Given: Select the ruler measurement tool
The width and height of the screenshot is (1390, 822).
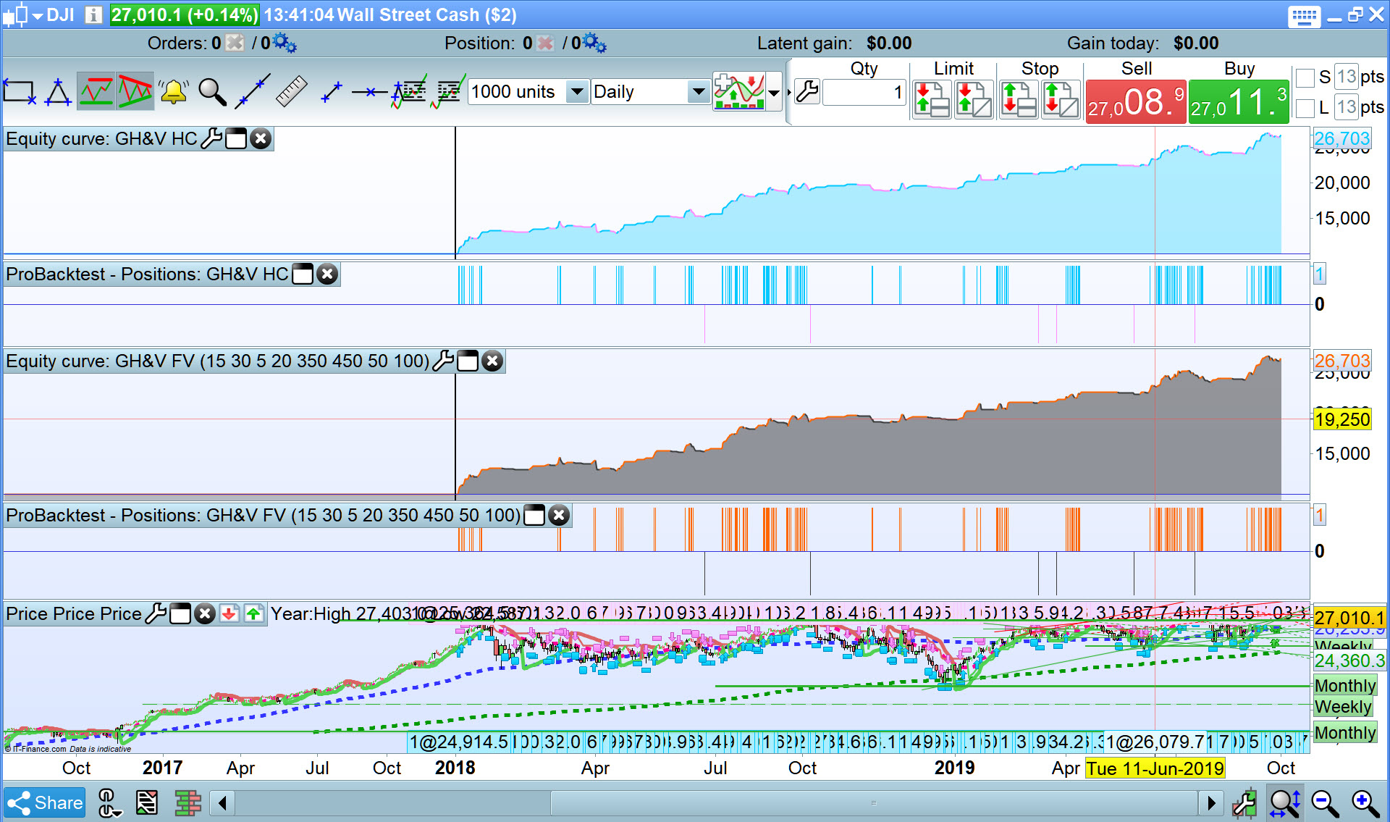Looking at the screenshot, I should tap(292, 92).
